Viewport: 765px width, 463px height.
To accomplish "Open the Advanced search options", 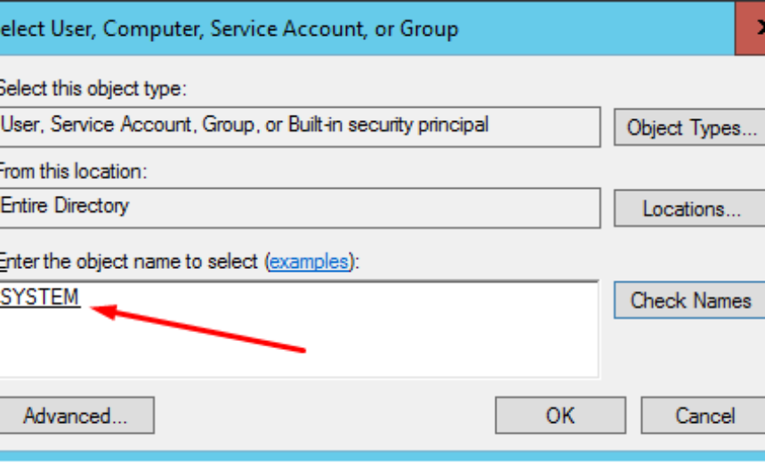I will [x=76, y=416].
